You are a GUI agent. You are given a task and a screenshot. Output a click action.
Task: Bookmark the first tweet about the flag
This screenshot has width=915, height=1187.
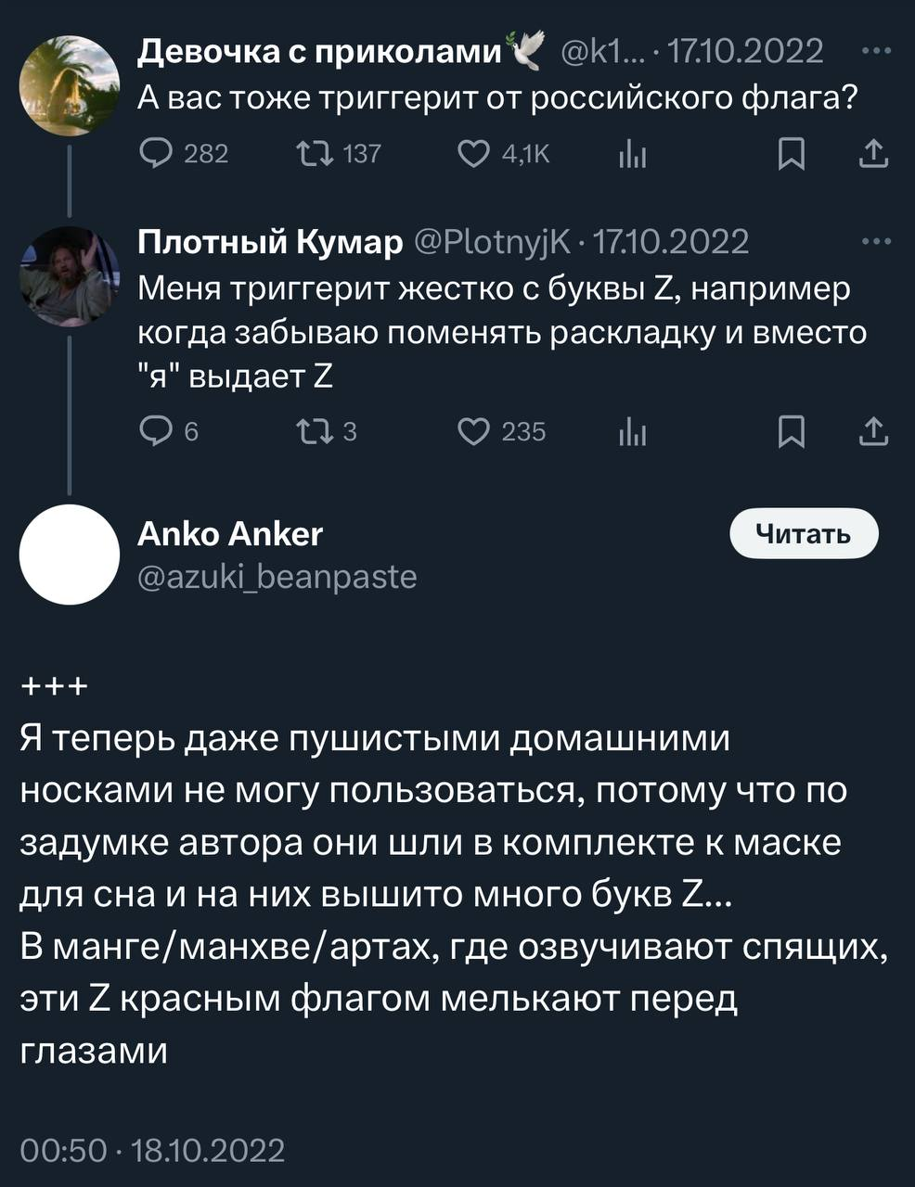click(x=791, y=154)
